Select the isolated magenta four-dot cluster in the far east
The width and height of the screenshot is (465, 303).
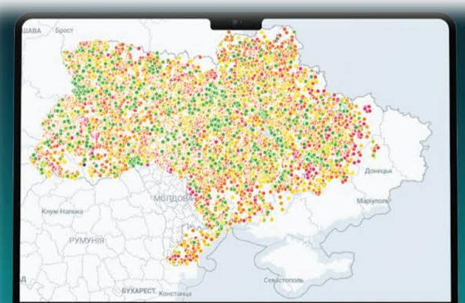click(367, 108)
